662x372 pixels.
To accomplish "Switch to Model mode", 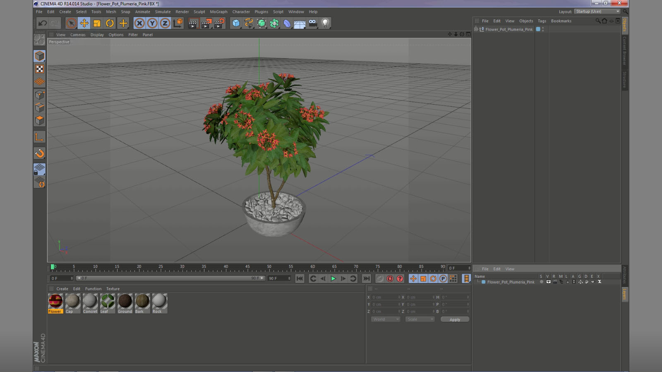I will tap(39, 56).
